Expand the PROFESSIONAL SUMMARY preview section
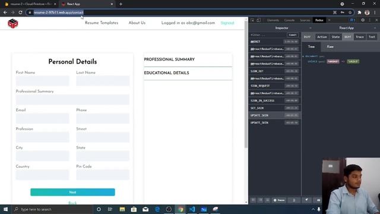Viewport: 380px width, 214px height. coord(188,59)
